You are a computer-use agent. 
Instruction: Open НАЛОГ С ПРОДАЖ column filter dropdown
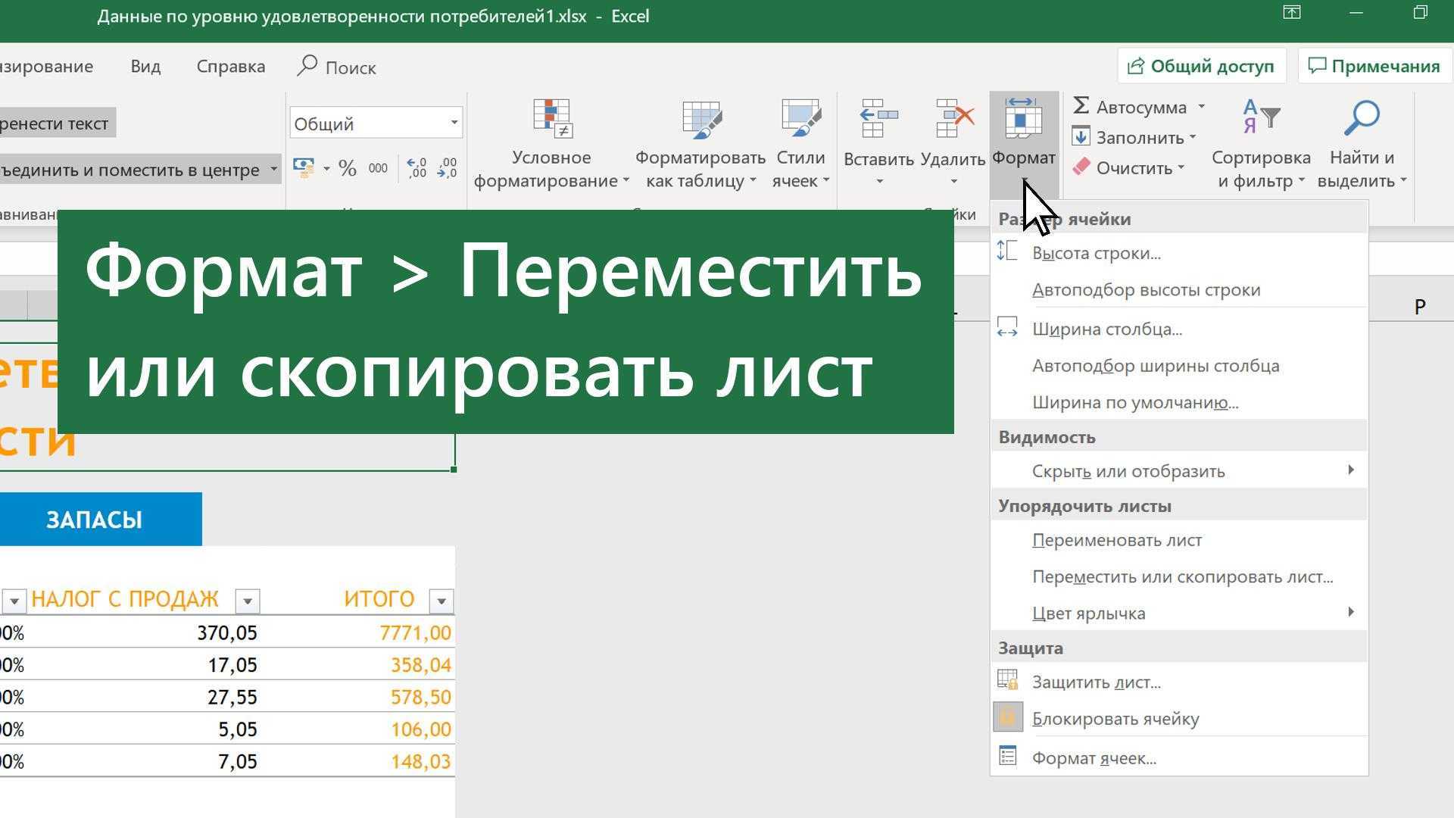point(247,601)
